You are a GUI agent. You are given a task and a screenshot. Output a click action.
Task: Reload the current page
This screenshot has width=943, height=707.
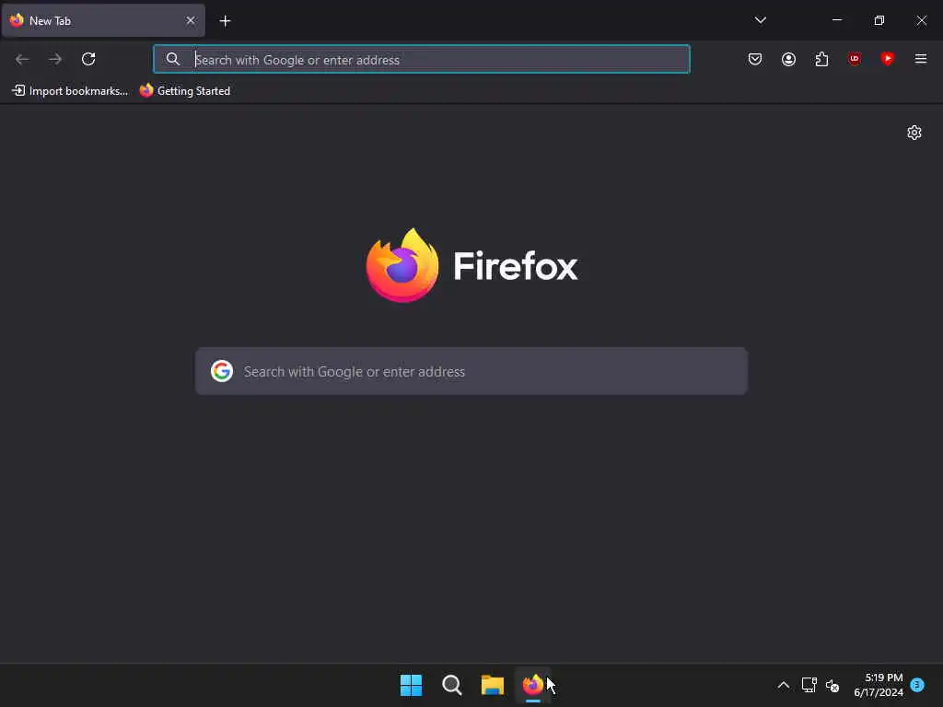88,59
